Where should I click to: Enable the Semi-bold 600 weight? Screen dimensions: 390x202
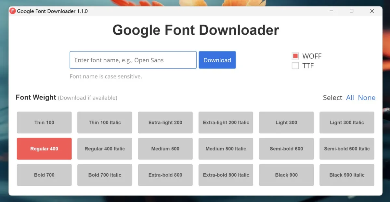point(286,149)
